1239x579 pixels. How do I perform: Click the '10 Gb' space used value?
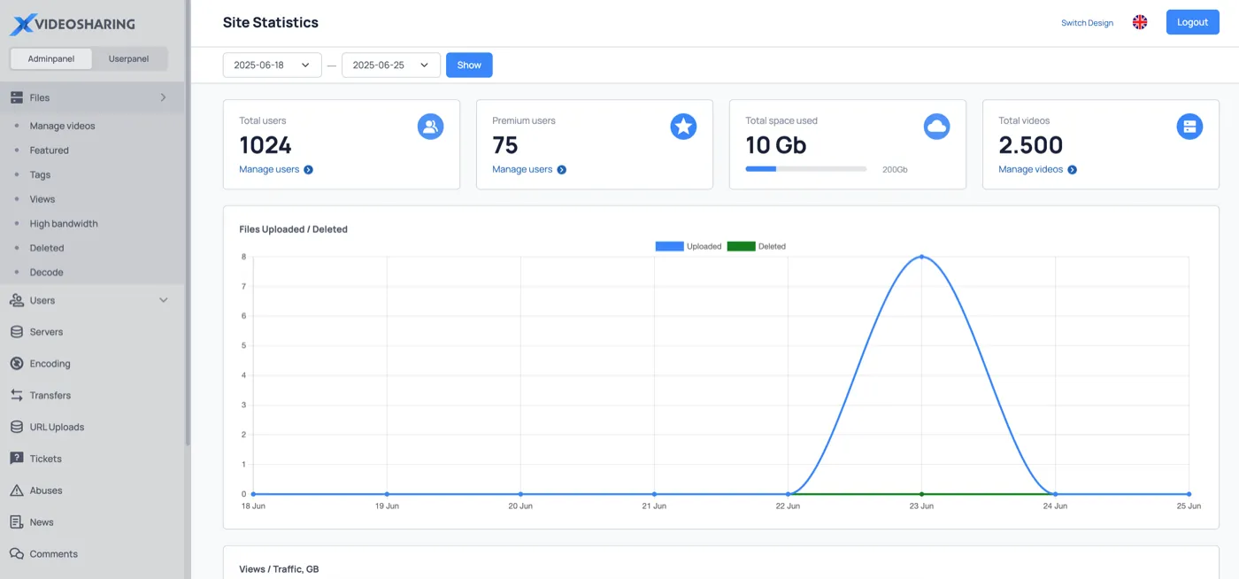click(775, 145)
